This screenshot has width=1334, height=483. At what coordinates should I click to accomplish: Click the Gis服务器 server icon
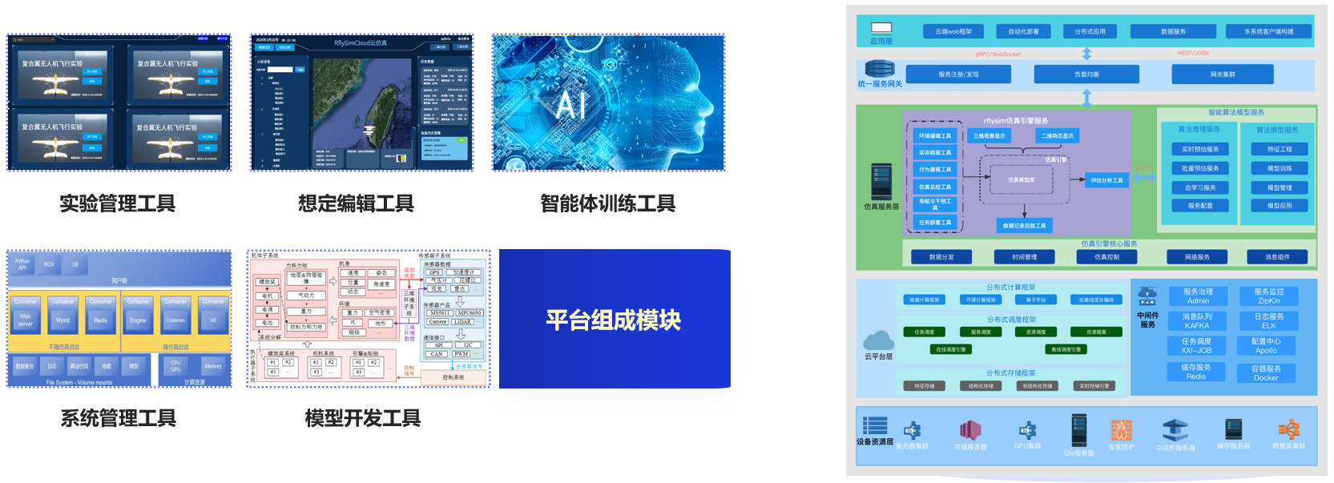click(1079, 430)
